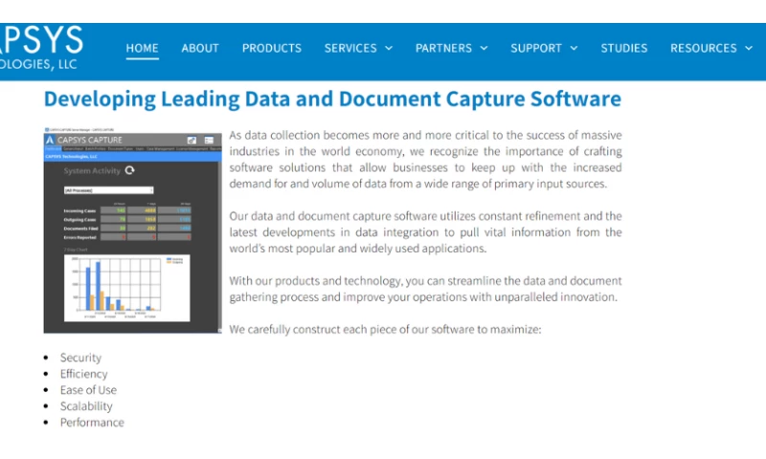Open the Studies navigation link

(624, 48)
